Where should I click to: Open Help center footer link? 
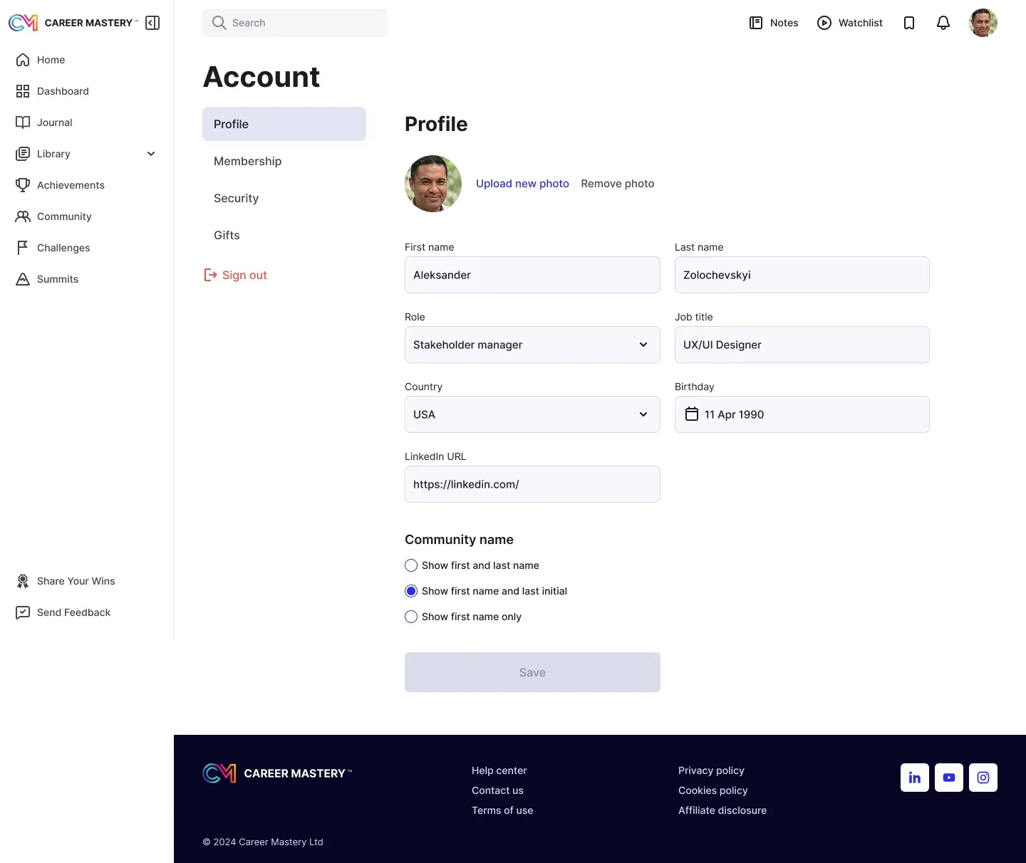point(499,770)
